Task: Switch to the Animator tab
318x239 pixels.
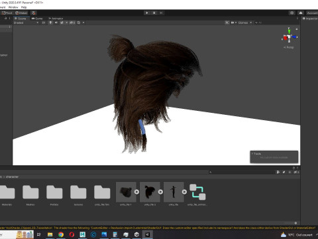Action: coord(56,19)
